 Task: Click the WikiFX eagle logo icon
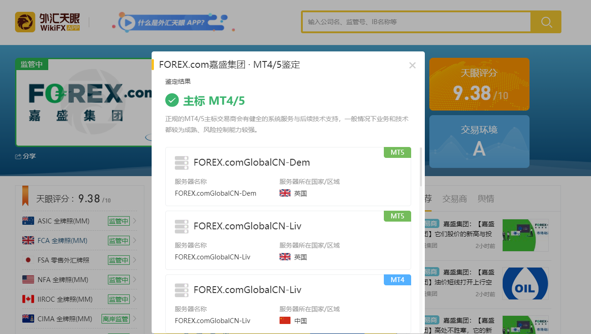pos(25,22)
